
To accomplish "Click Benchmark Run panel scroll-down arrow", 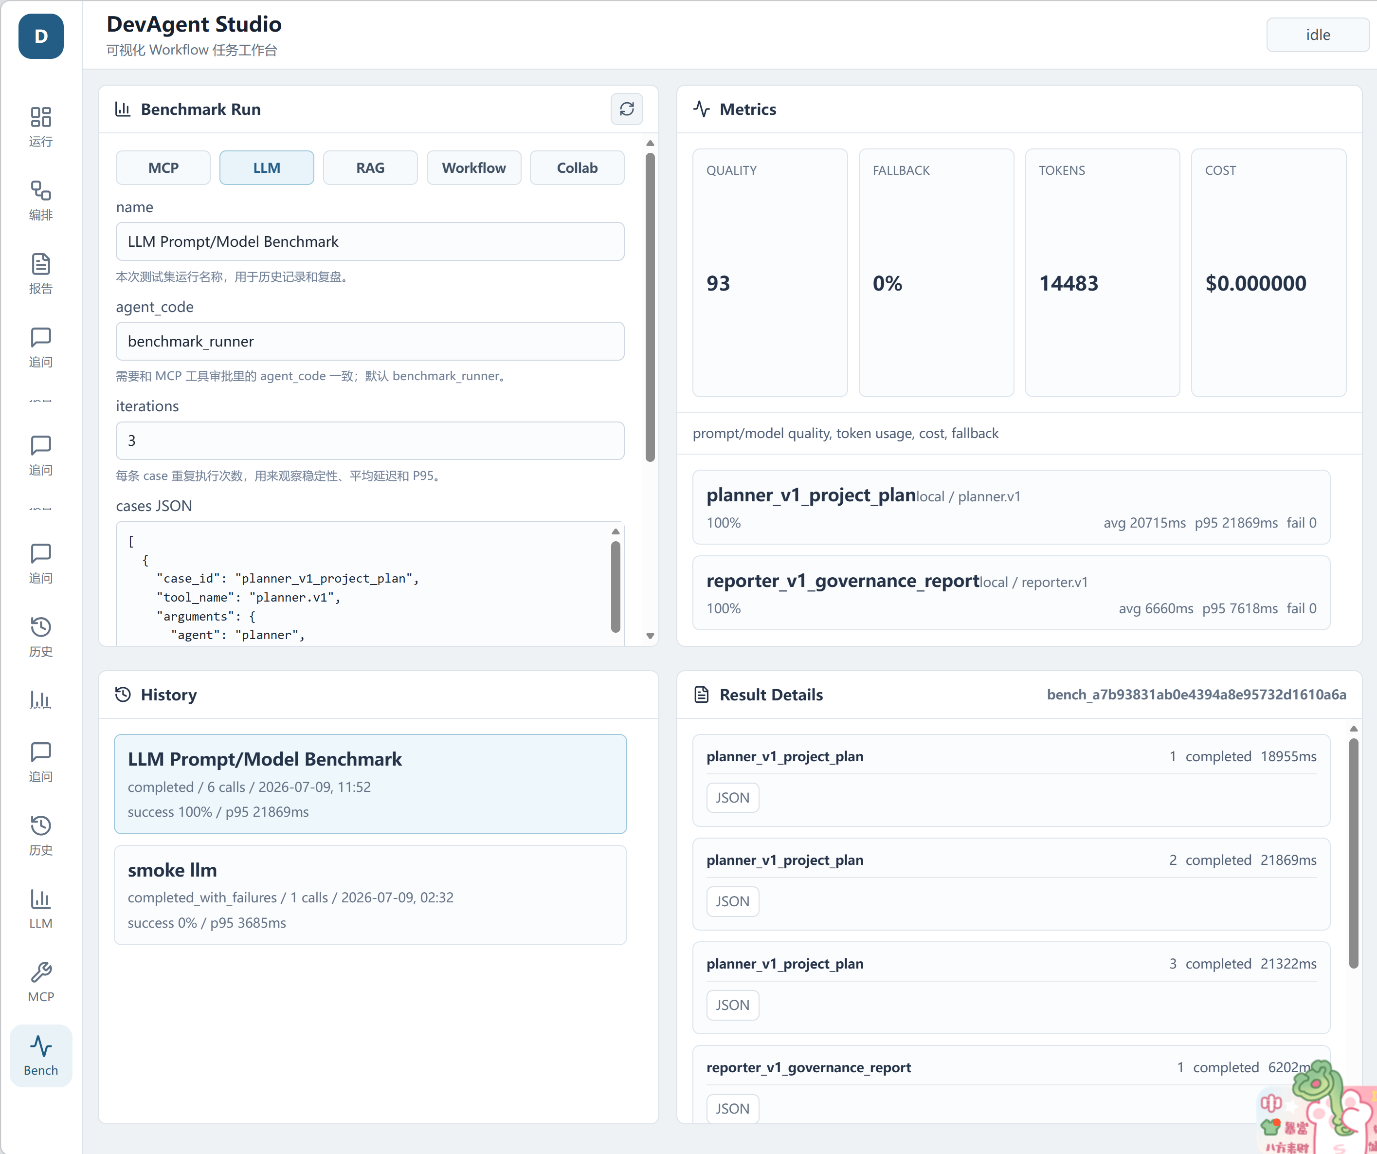I will [x=650, y=636].
